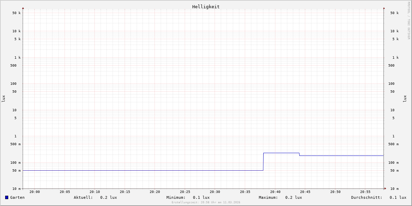The image size is (412, 206).
Task: Click the 20:50 time axis label
Action: [335, 192]
